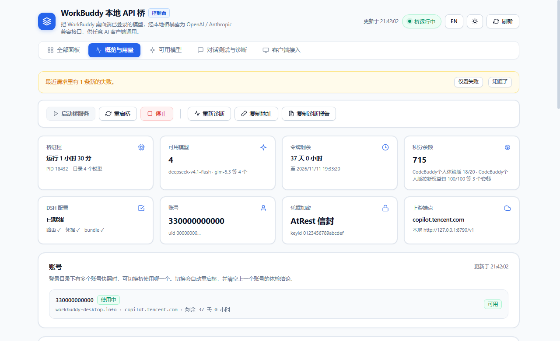Click the page vertical scrollbar

click(x=558, y=55)
